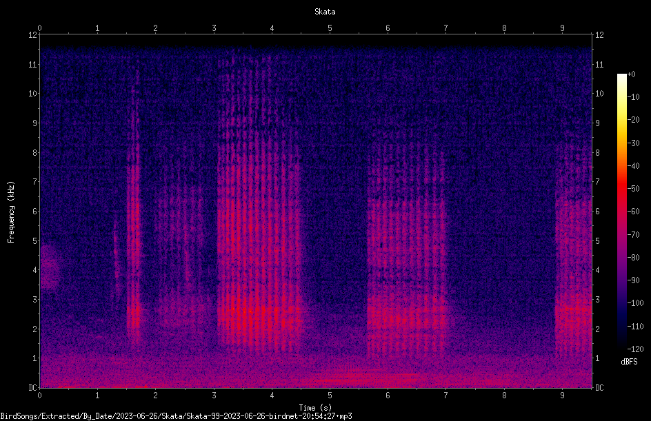Click the "8" tick on left frequency axis
The width and height of the screenshot is (651, 421).
click(35, 152)
